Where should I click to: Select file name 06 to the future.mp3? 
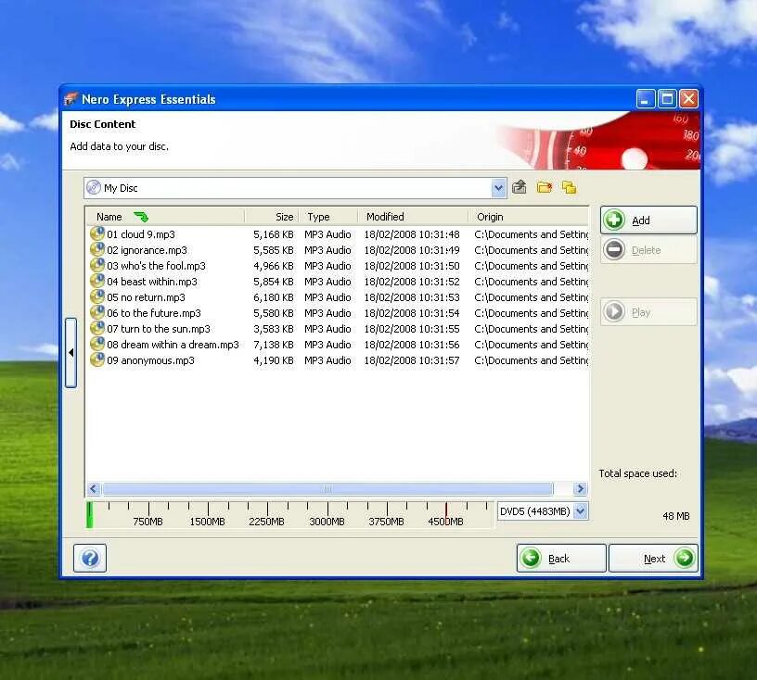click(154, 313)
